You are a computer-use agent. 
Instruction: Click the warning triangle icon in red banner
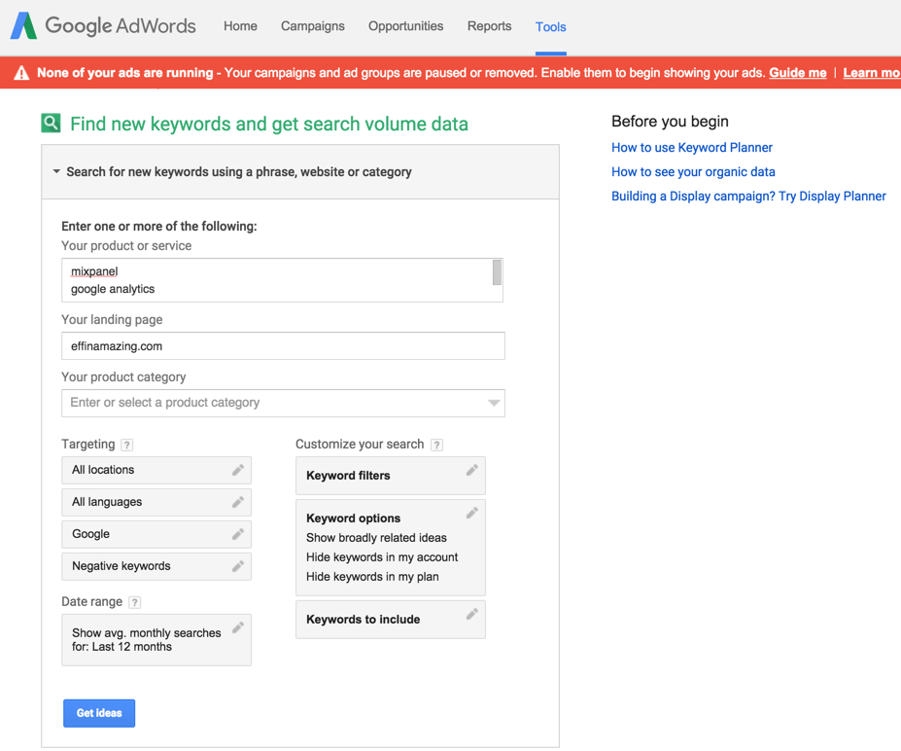point(21,73)
